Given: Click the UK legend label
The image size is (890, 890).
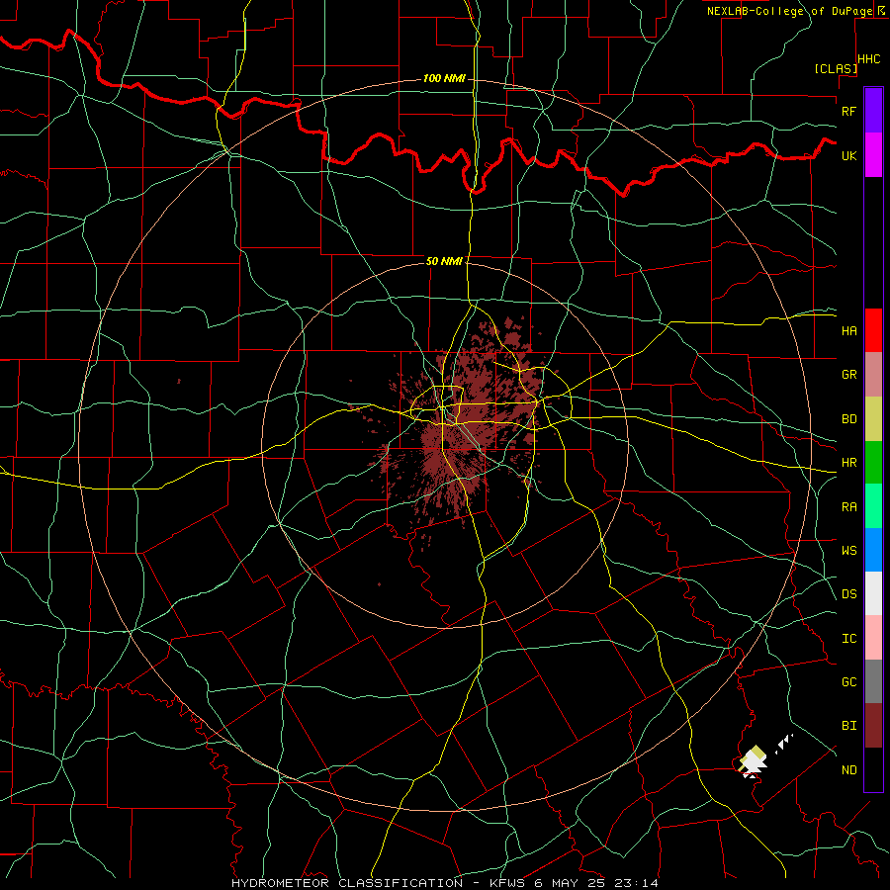Looking at the screenshot, I should [x=848, y=155].
